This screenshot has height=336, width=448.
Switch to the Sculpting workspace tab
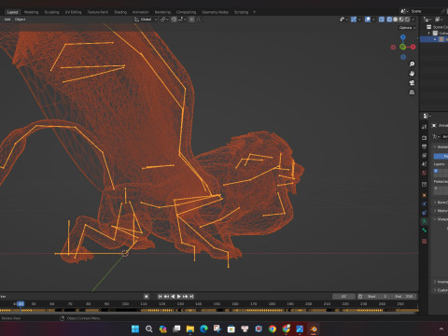pyautogui.click(x=51, y=12)
